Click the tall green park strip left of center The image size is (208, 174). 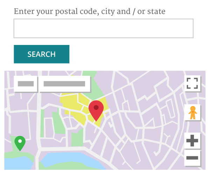58,123
